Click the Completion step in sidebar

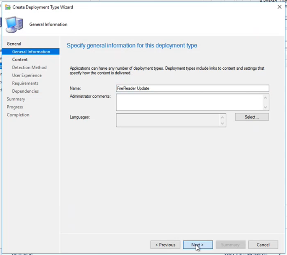[18, 115]
